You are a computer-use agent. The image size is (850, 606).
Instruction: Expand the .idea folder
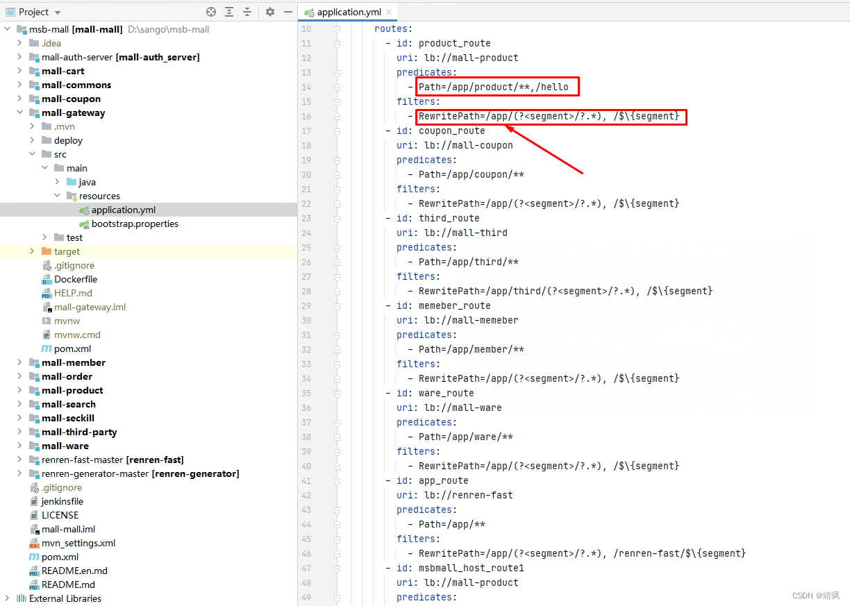pos(20,43)
